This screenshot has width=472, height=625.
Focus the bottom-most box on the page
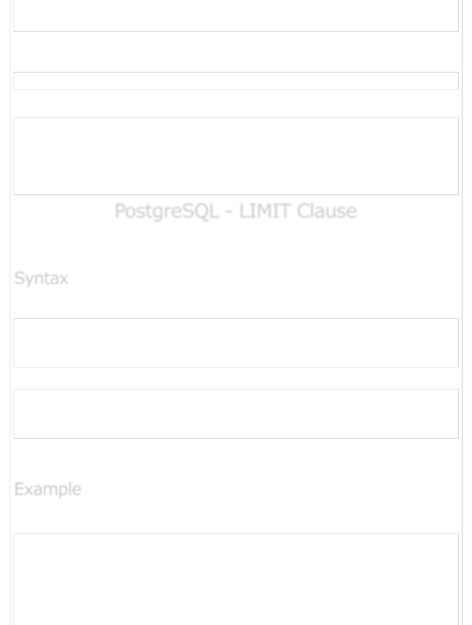click(x=236, y=578)
